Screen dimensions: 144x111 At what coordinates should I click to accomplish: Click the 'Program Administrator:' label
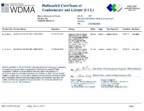108,80
